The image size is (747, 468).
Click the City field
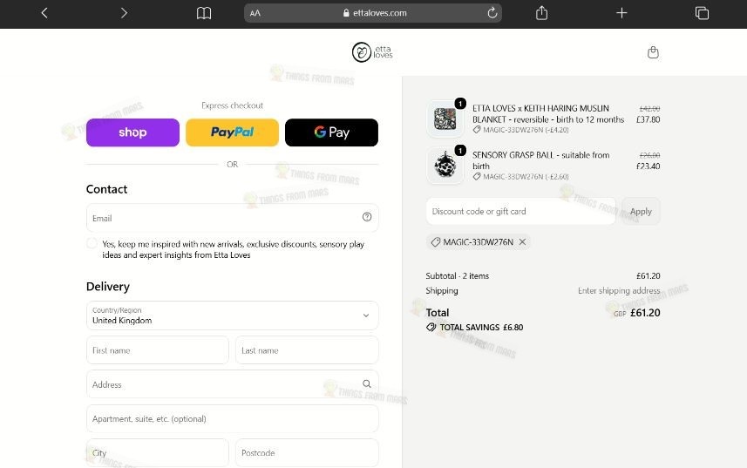[x=158, y=453]
